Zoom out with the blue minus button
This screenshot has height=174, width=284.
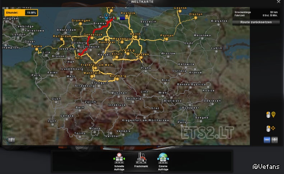coord(267,140)
